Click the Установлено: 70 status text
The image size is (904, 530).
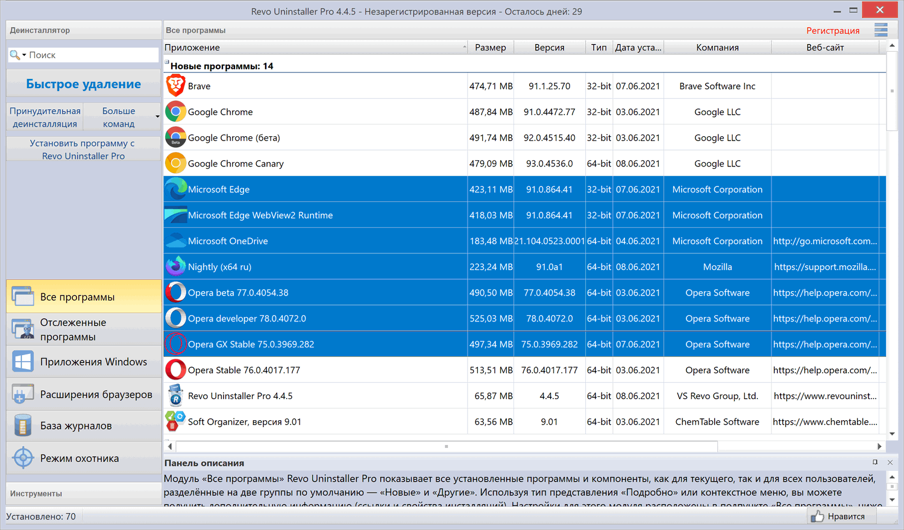coord(41,516)
